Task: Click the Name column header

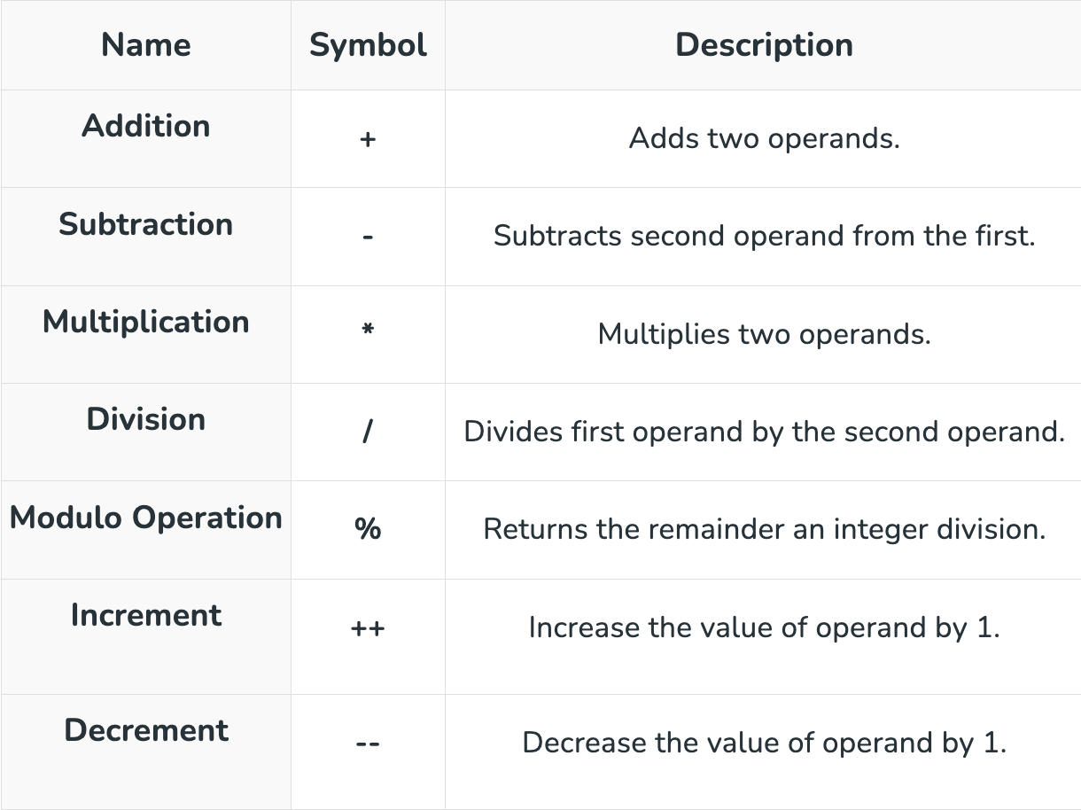Action: coord(146,45)
